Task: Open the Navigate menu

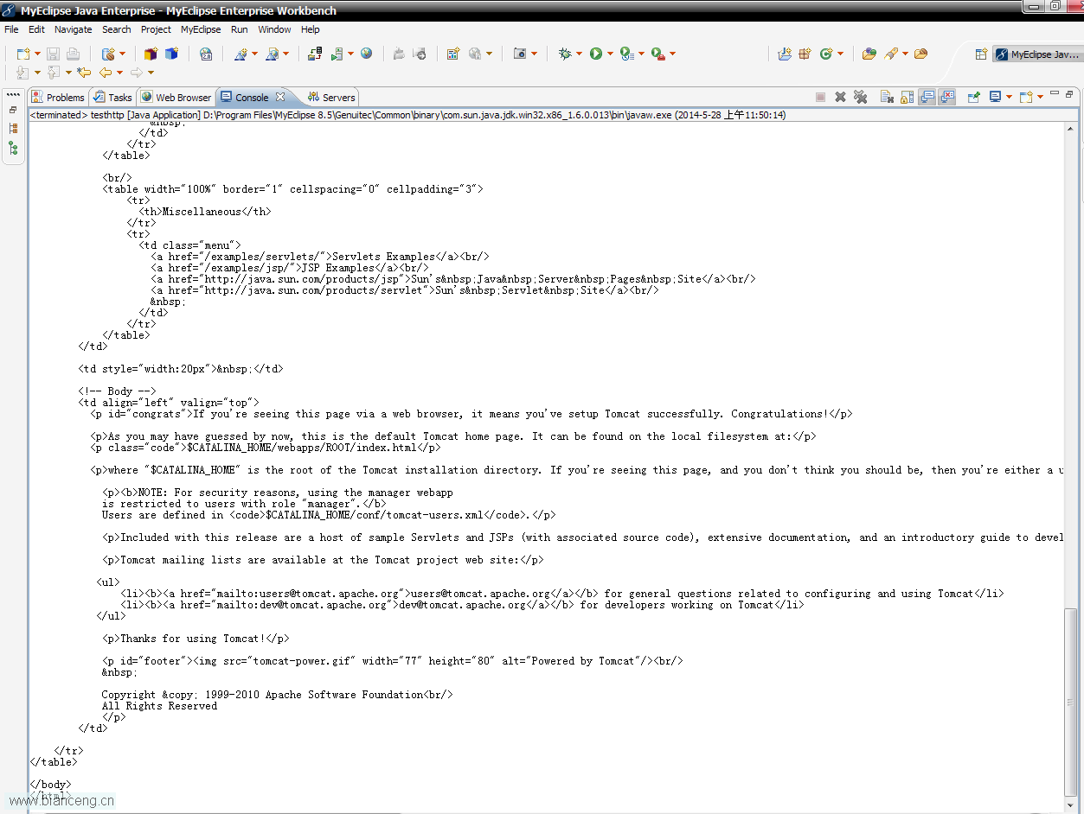Action: [x=73, y=29]
